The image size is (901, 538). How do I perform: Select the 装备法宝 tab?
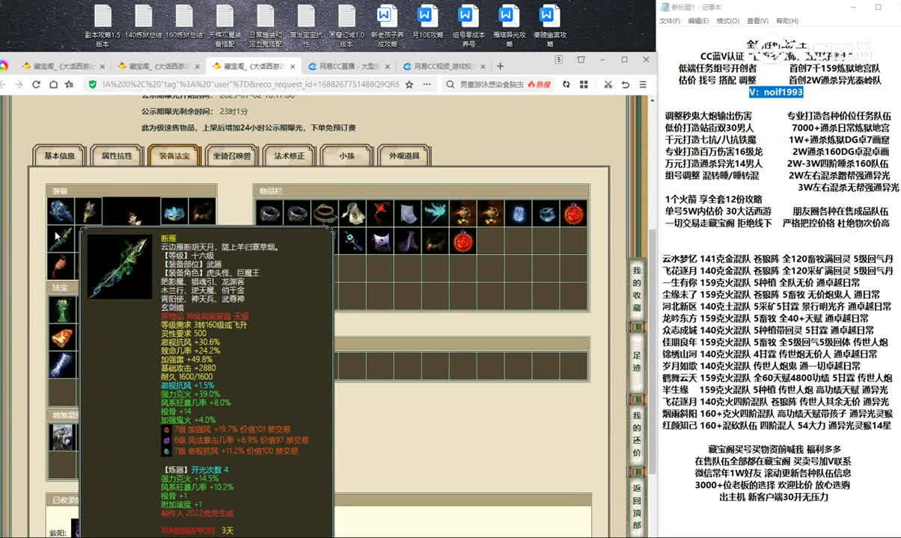click(174, 156)
